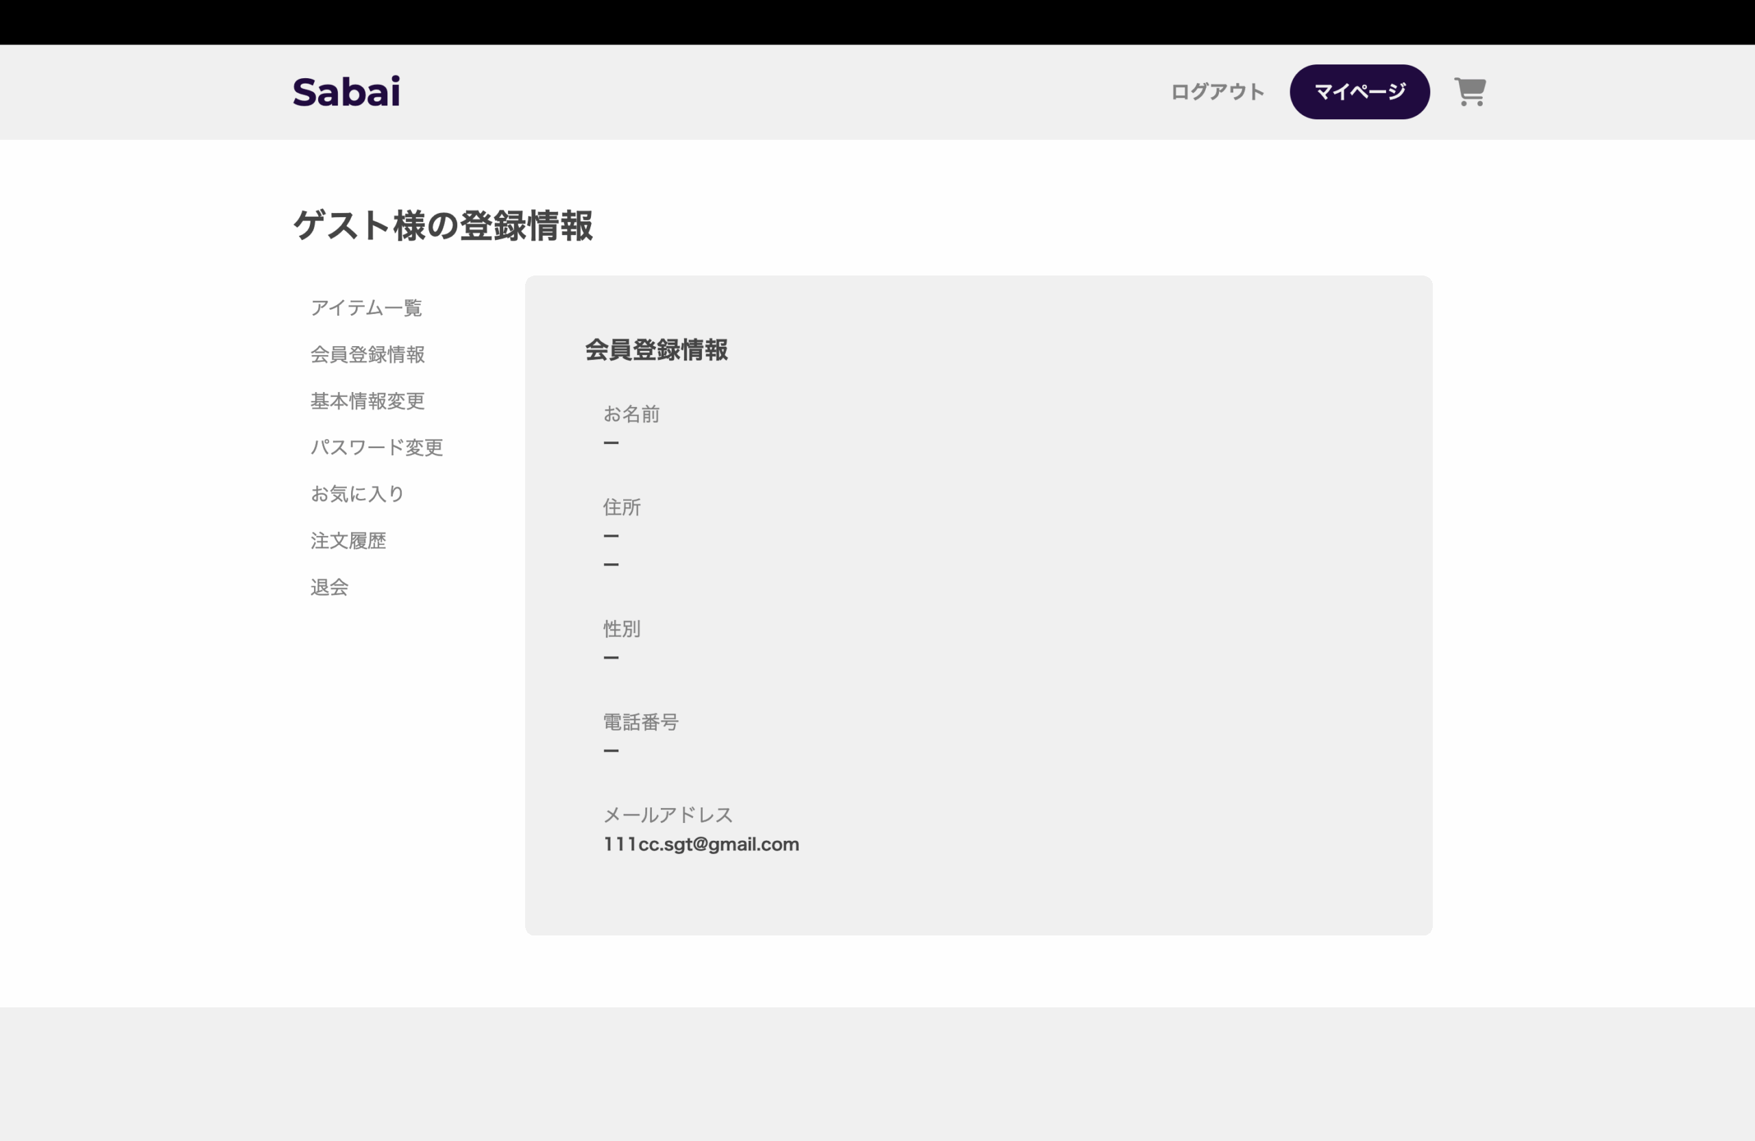Select 会員登録情報 in the sidebar menu
Screen dimensions: 1755x1141
367,354
